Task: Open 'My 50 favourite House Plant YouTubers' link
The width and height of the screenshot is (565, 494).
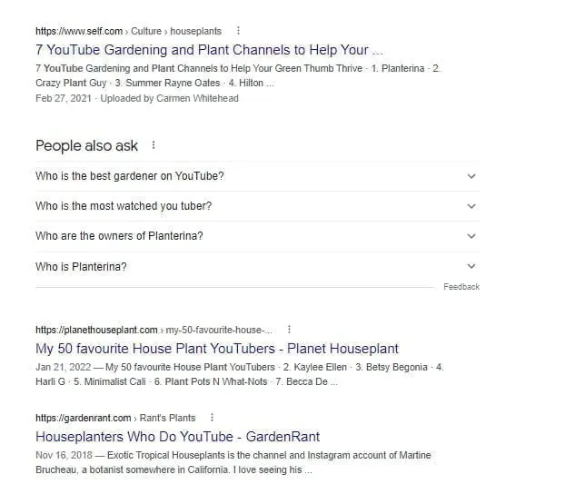Action: pos(216,348)
